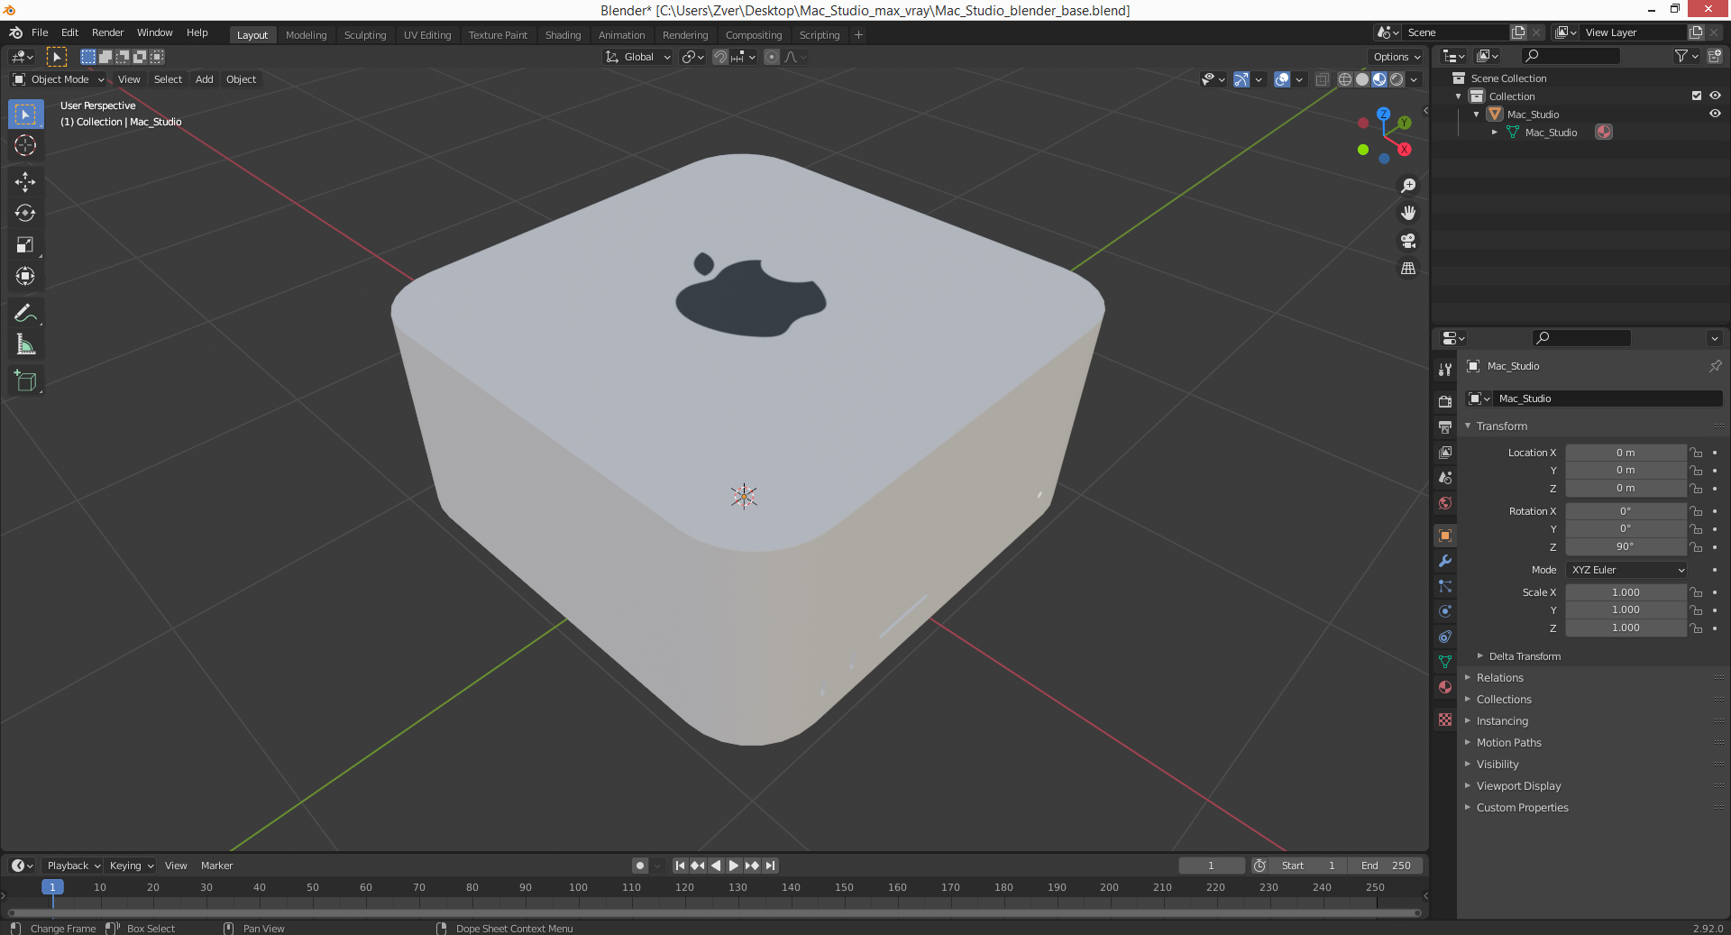Switch to UV Editing workspace tab

pos(427,35)
